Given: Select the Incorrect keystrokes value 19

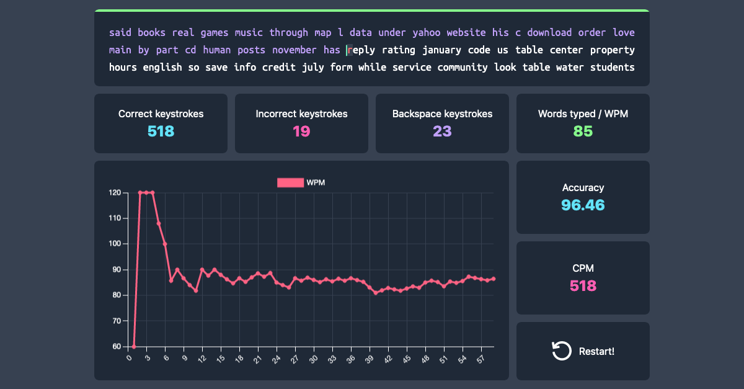Looking at the screenshot, I should [x=301, y=132].
